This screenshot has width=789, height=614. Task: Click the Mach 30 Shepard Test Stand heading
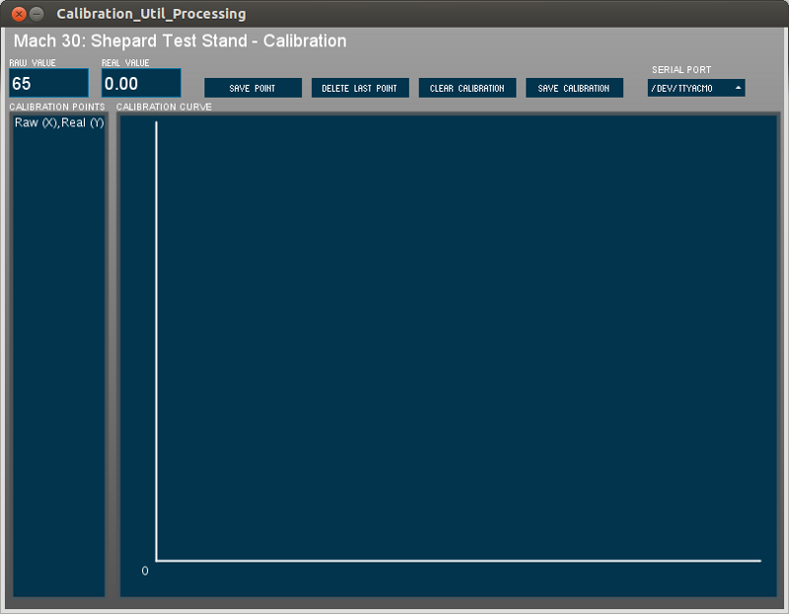[x=179, y=41]
